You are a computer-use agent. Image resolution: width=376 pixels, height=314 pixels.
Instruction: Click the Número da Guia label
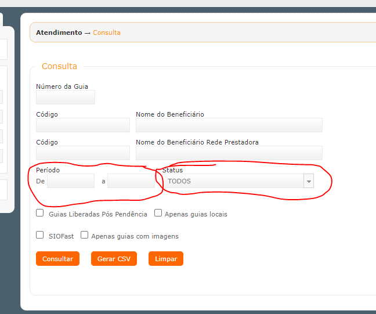(62, 86)
